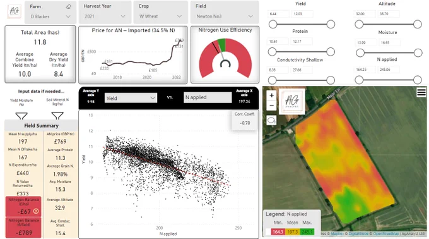
Task: Open the OpenStreetMap attribution link
Action: click(385, 233)
